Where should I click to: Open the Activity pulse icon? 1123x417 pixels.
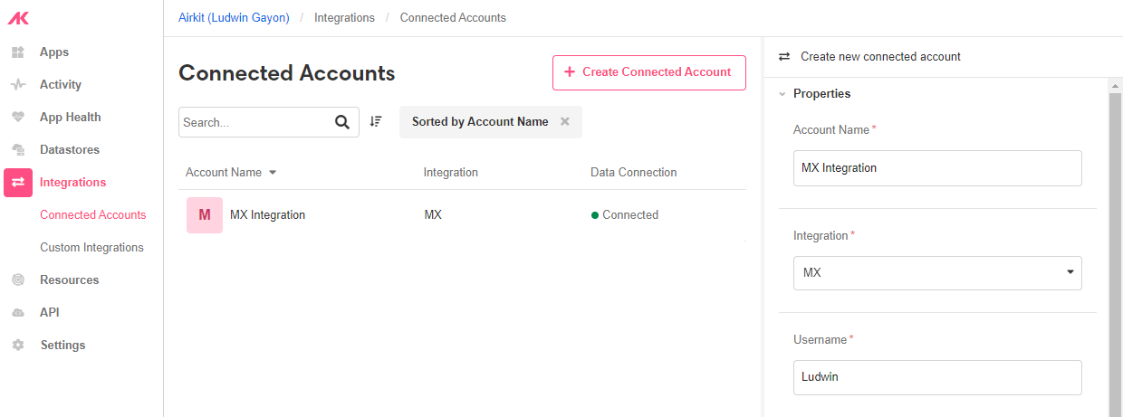(17, 85)
